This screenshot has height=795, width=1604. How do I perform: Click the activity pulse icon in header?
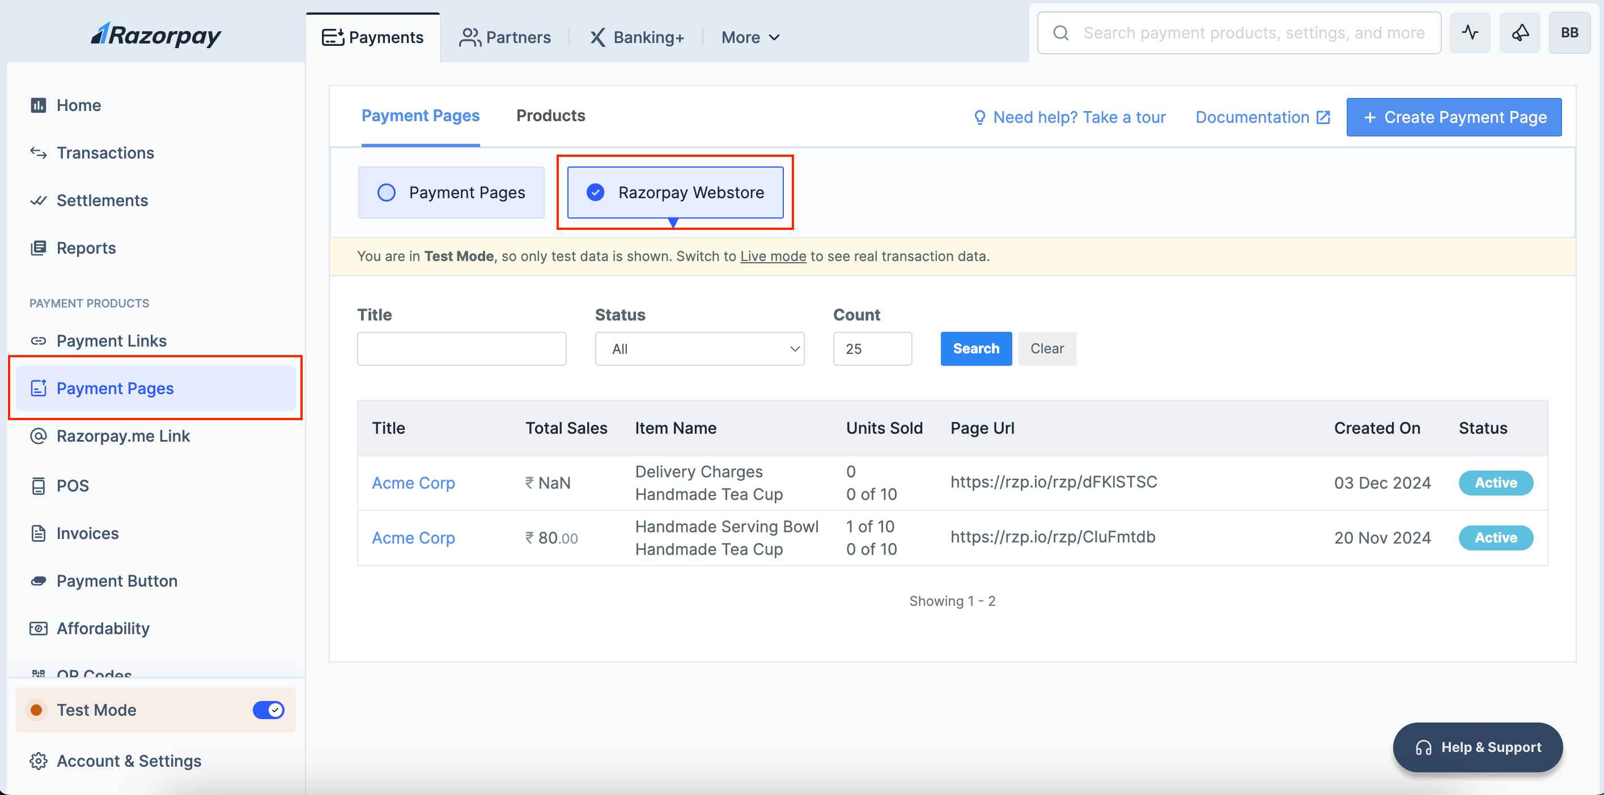pos(1469,33)
